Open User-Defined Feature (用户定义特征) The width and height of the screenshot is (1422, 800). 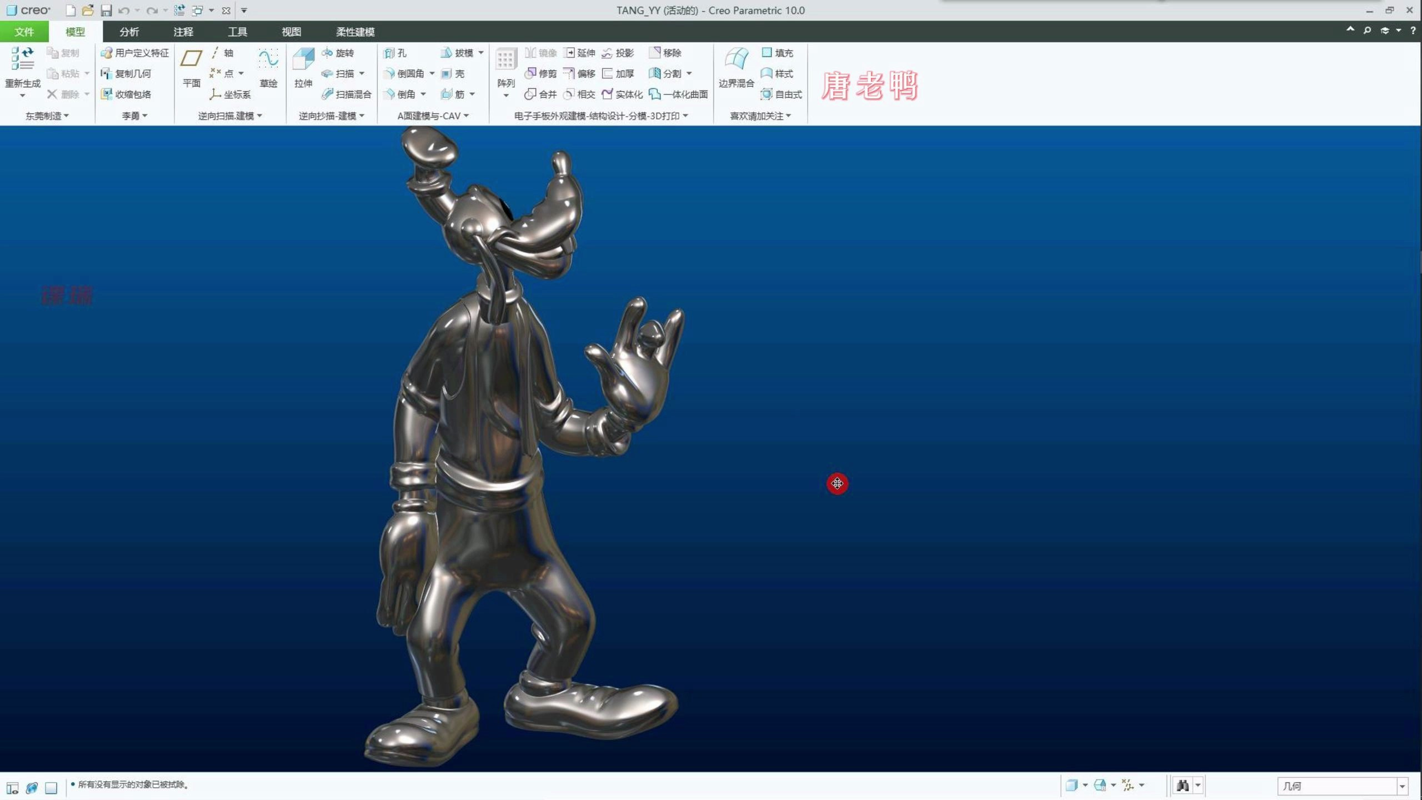[135, 53]
